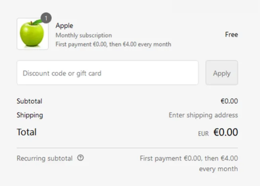
Task: Click the Recurring subtotal help question-mark icon
Action: coord(81,158)
